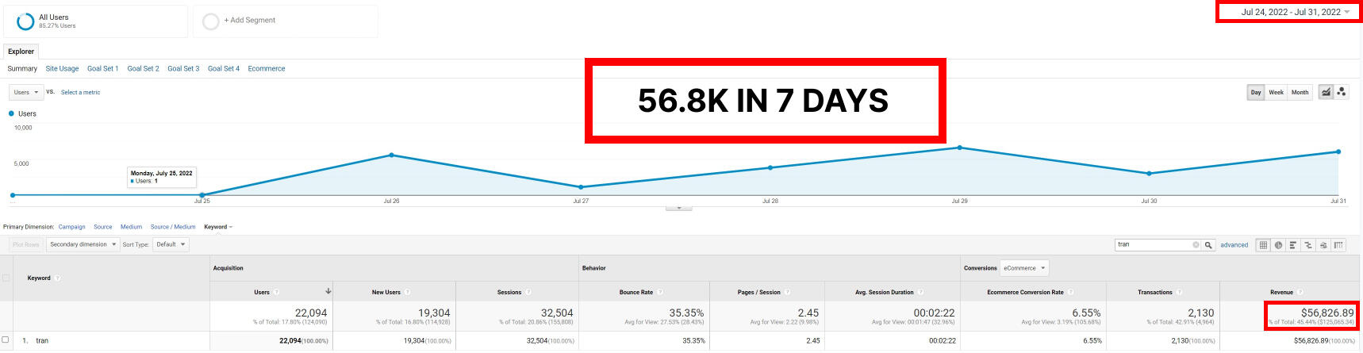The image size is (1363, 353).
Task: Open the Users metric dropdown
Action: tap(26, 92)
